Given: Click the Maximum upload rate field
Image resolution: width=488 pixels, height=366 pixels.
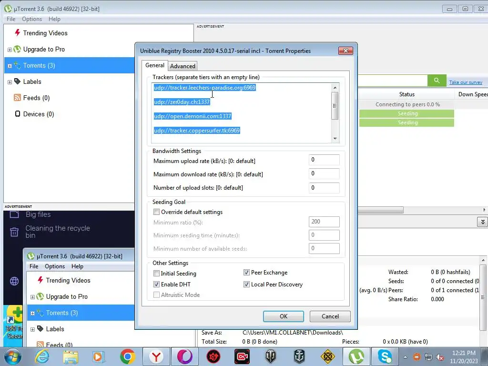Looking at the screenshot, I should (324, 160).
